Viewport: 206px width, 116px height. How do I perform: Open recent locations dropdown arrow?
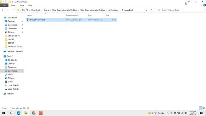(x=11, y=10)
